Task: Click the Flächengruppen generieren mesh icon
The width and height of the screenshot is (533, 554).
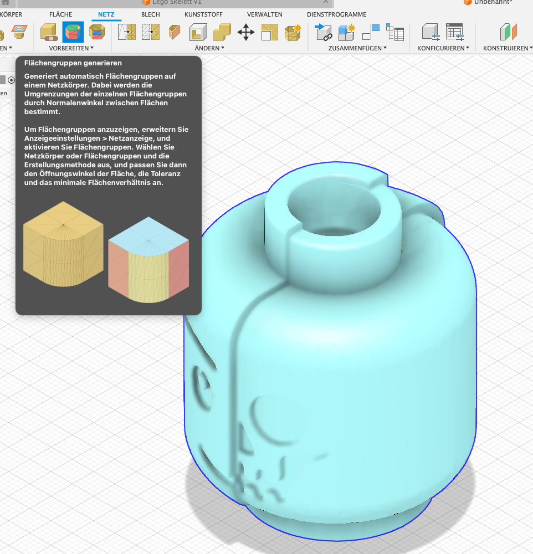Action: point(73,32)
